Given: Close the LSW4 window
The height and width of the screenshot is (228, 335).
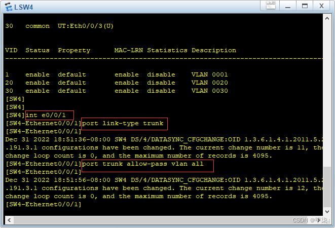Looking at the screenshot, I should pos(321,6).
